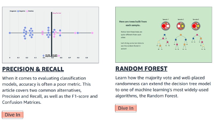Click the Classify Negative left arrow
Screen dimensions: 214x127
pos(44,56)
